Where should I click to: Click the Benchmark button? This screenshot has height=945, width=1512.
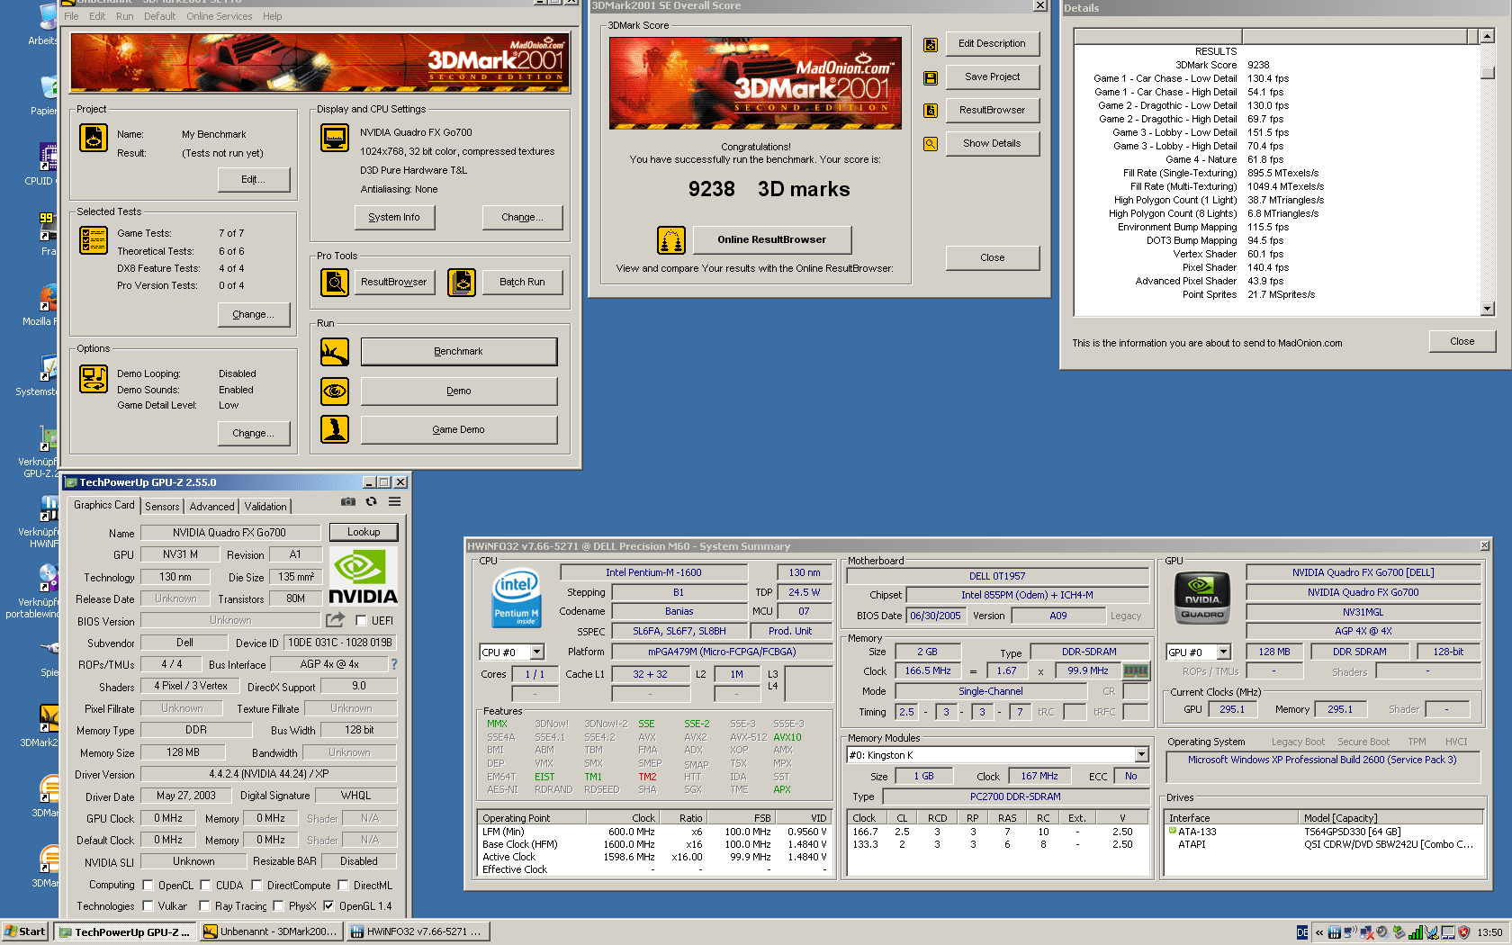[x=459, y=352]
